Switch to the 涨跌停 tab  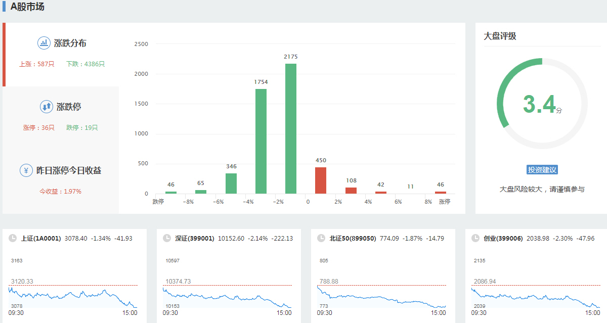[69, 107]
